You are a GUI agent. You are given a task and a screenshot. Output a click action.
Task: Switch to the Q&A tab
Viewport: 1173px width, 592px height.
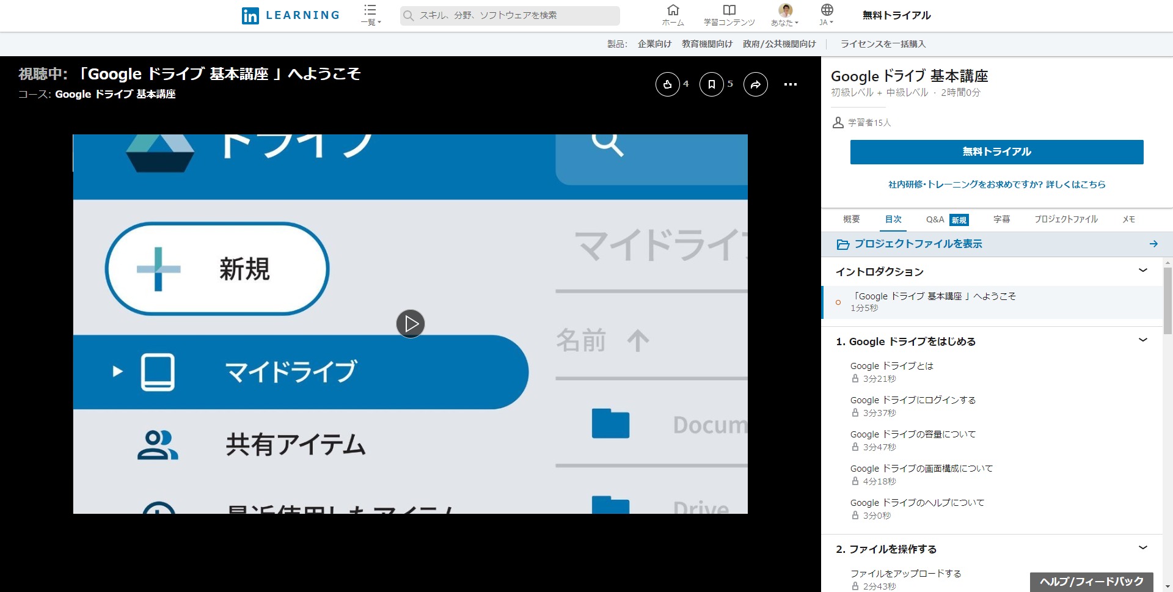pyautogui.click(x=935, y=219)
